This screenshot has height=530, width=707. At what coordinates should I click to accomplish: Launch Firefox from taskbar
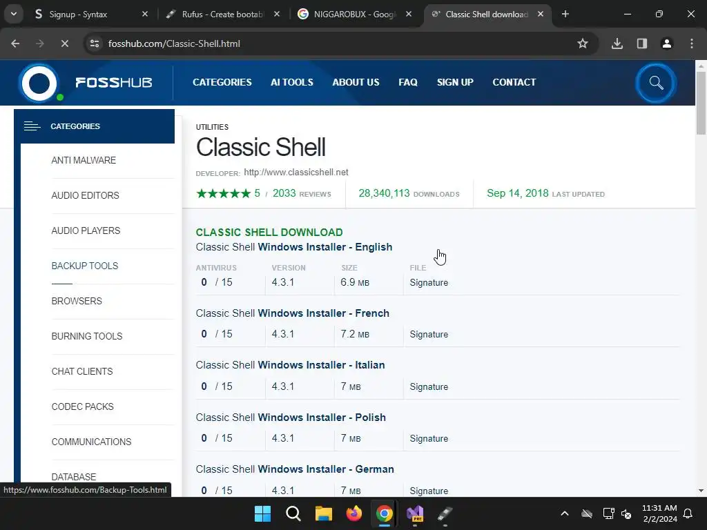pos(354,513)
